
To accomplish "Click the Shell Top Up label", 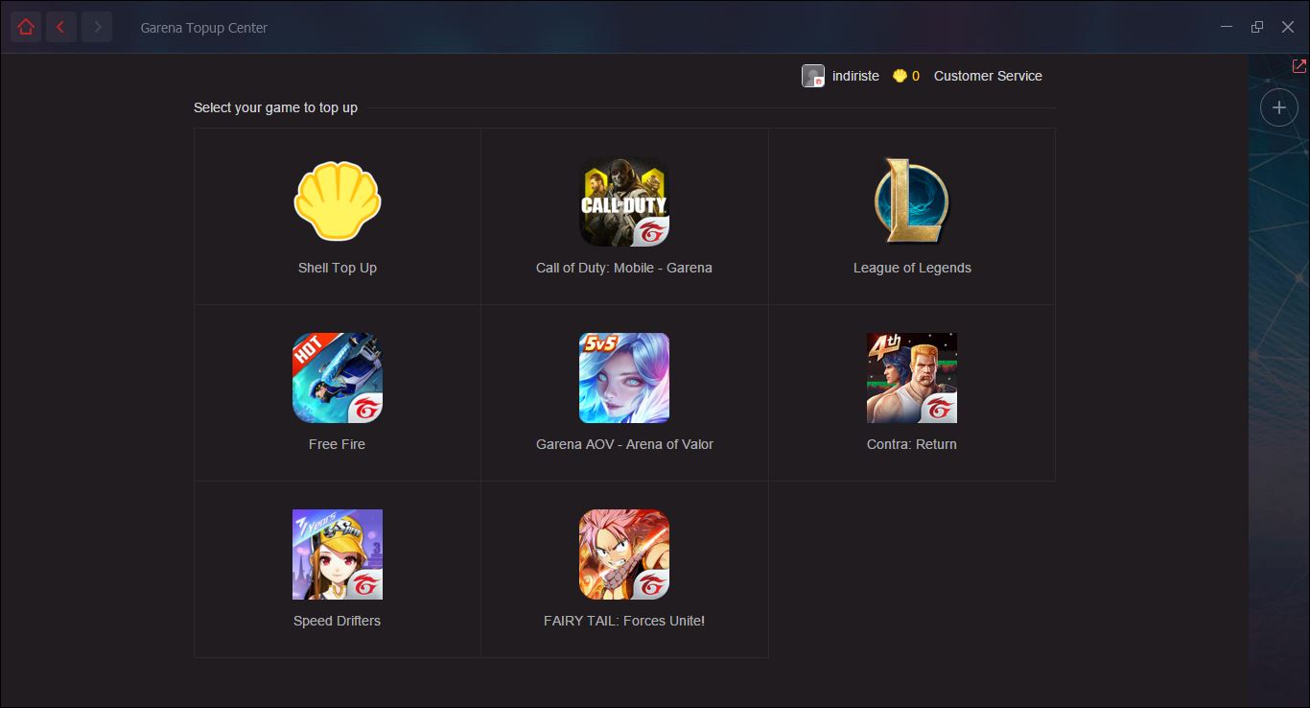I will [338, 268].
